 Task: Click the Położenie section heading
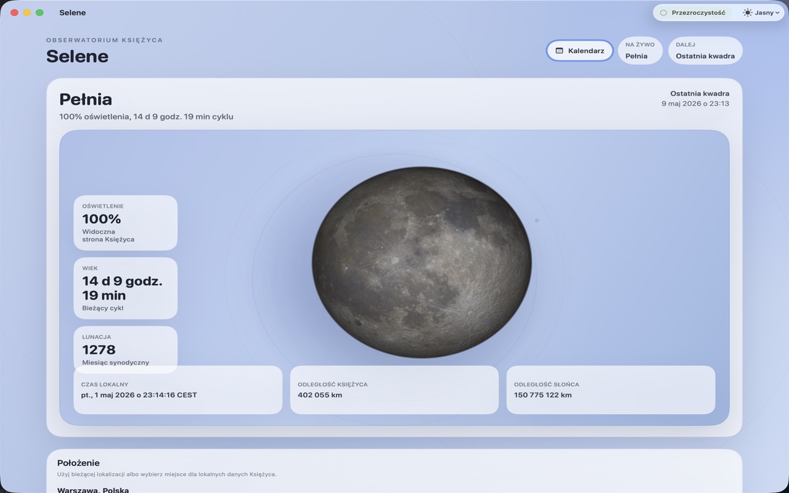pos(78,463)
